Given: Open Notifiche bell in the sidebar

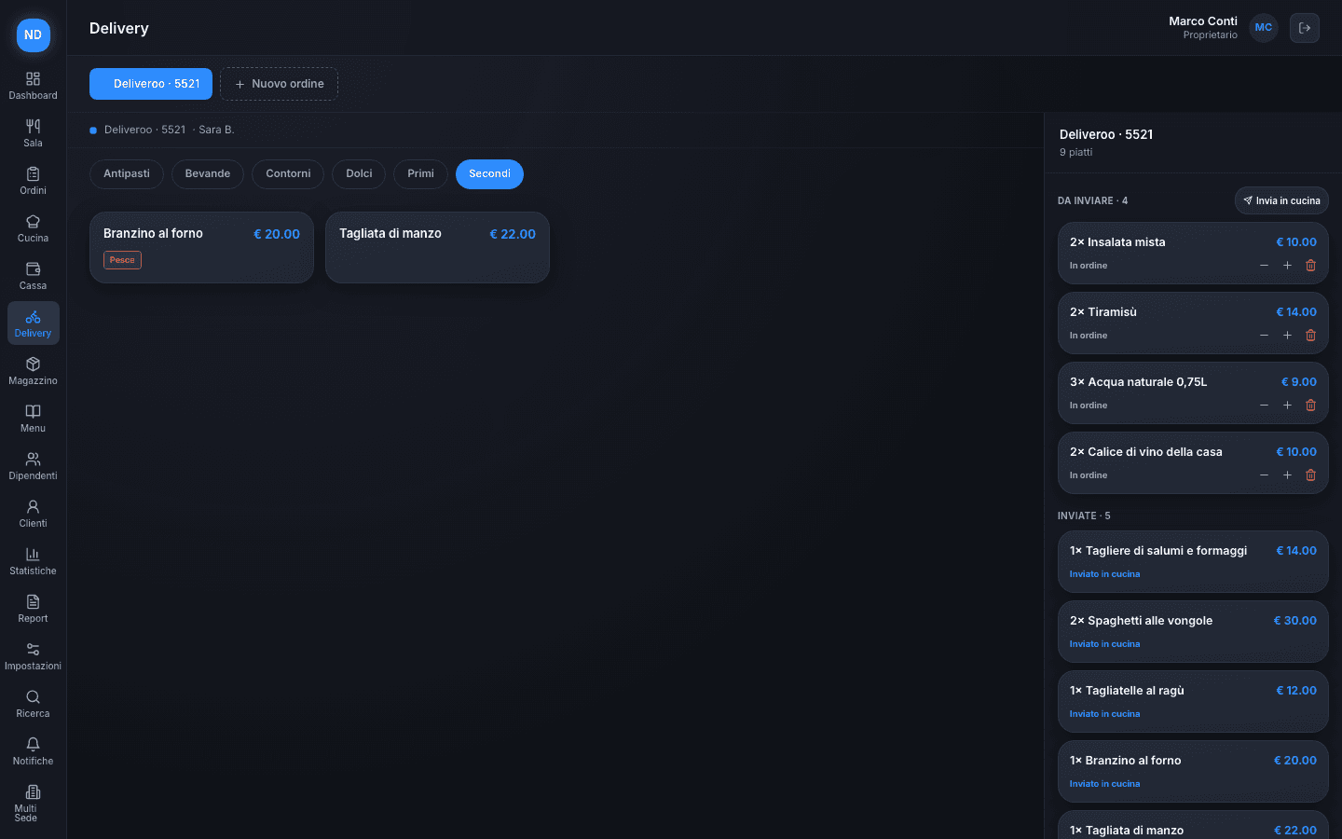Looking at the screenshot, I should point(33,751).
